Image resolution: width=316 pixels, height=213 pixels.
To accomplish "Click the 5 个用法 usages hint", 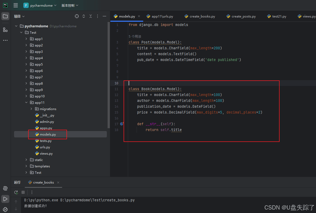I will pyautogui.click(x=135, y=36).
